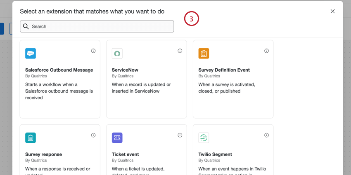Click the Ticket event purple icon
This screenshot has width=351, height=175.
(117, 138)
